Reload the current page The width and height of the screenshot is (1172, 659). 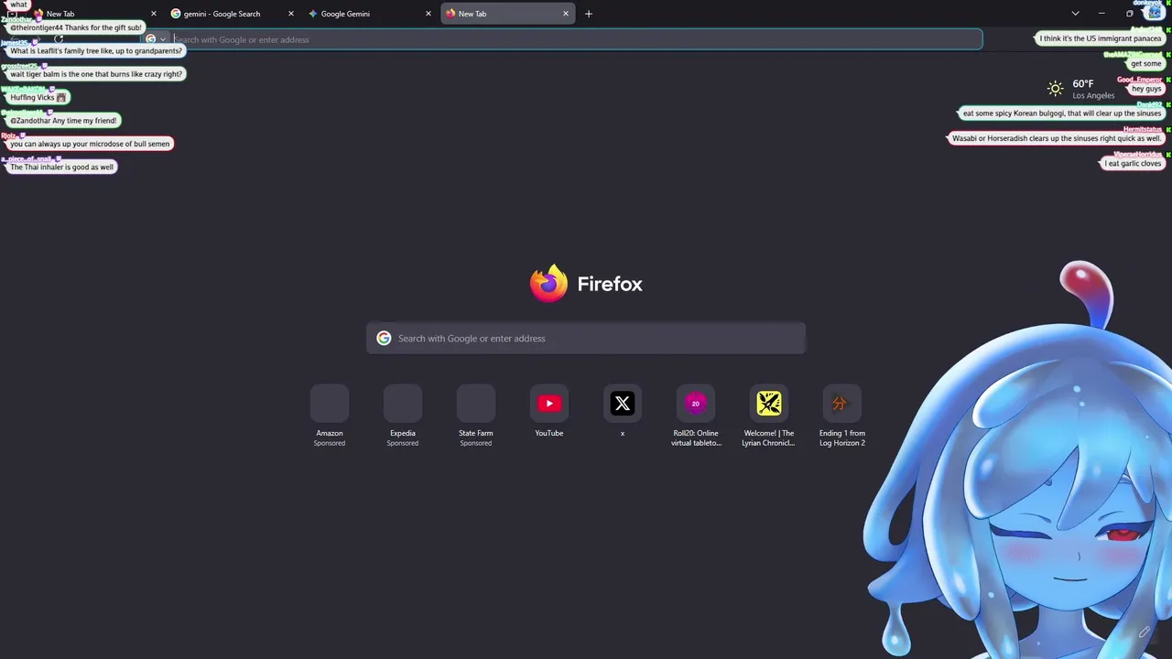tap(59, 39)
